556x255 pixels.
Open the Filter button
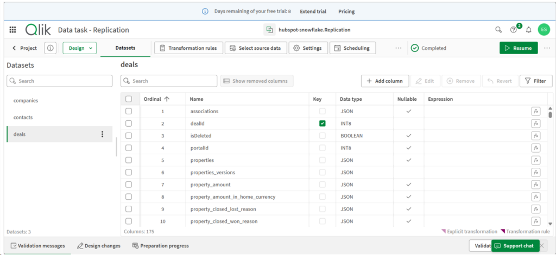536,81
